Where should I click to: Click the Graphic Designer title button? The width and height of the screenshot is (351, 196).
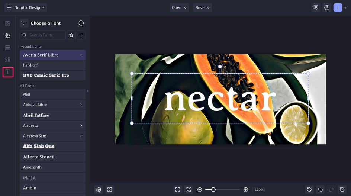(26, 7)
